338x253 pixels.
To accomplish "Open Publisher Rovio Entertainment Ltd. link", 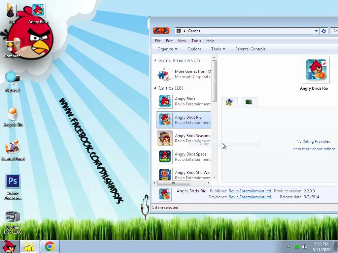I will click(250, 191).
